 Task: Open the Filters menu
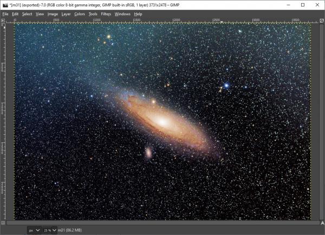[106, 14]
